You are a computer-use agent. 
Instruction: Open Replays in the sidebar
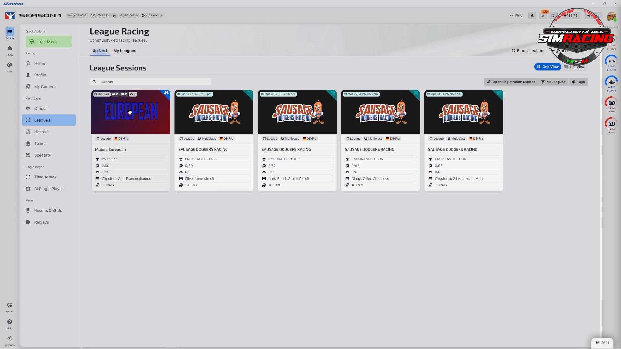tap(49, 222)
